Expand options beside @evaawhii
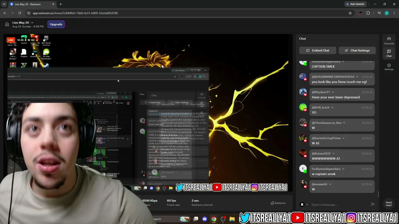 330,184
